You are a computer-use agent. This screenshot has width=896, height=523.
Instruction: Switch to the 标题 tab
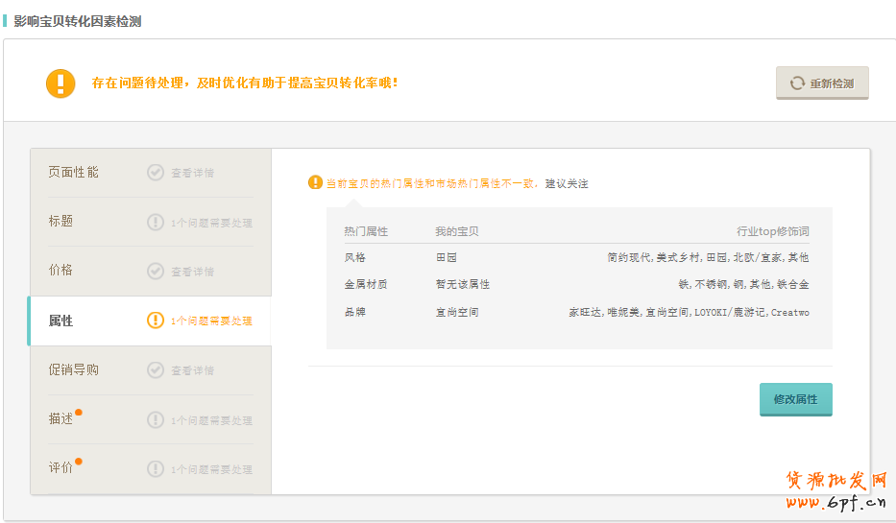click(61, 222)
